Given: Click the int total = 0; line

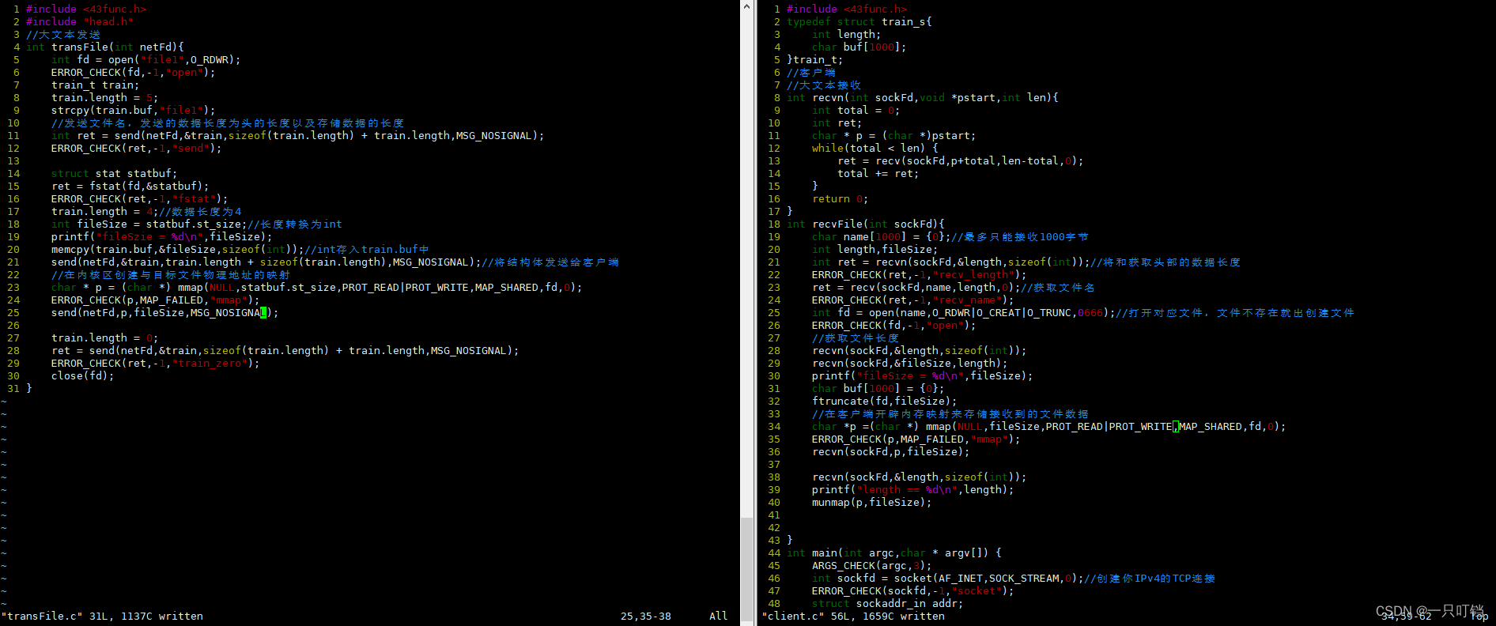Looking at the screenshot, I should tap(856, 111).
